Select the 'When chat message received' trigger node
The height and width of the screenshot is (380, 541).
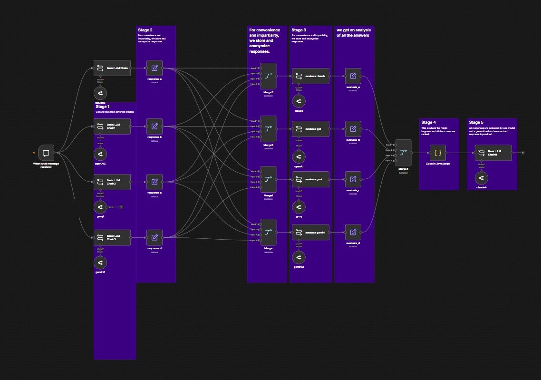pyautogui.click(x=46, y=153)
